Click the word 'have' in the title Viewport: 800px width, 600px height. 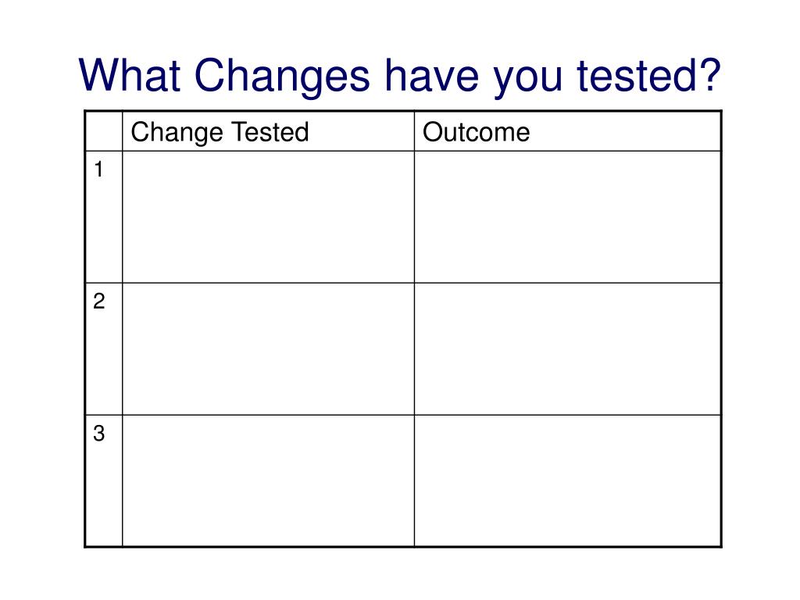[431, 75]
